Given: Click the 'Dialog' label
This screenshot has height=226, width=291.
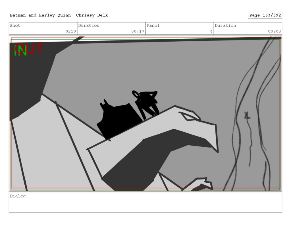Looking at the screenshot, I should (18, 196).
